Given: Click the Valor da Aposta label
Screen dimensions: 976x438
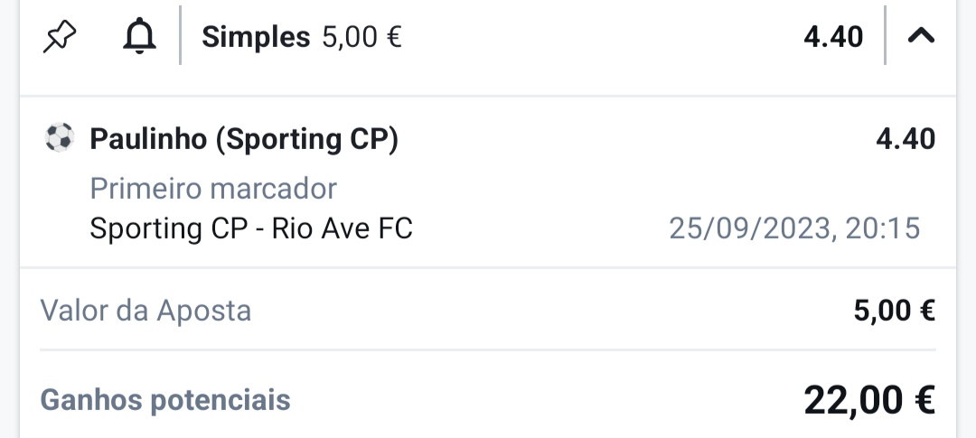Looking at the screenshot, I should [x=145, y=311].
